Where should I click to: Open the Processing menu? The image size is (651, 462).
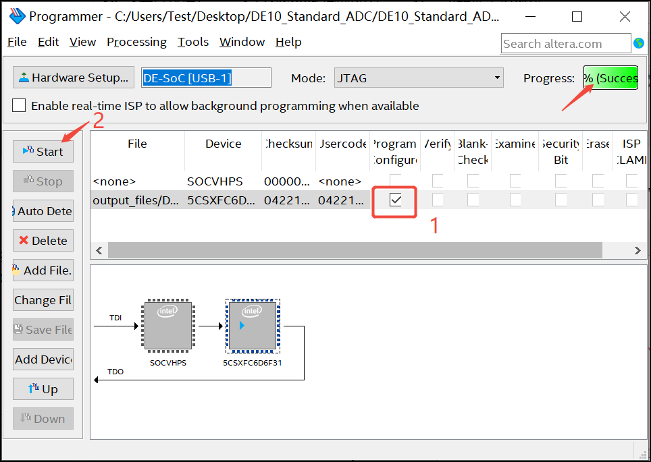(x=136, y=42)
